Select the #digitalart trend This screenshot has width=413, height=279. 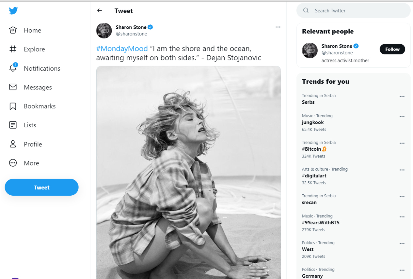(314, 176)
